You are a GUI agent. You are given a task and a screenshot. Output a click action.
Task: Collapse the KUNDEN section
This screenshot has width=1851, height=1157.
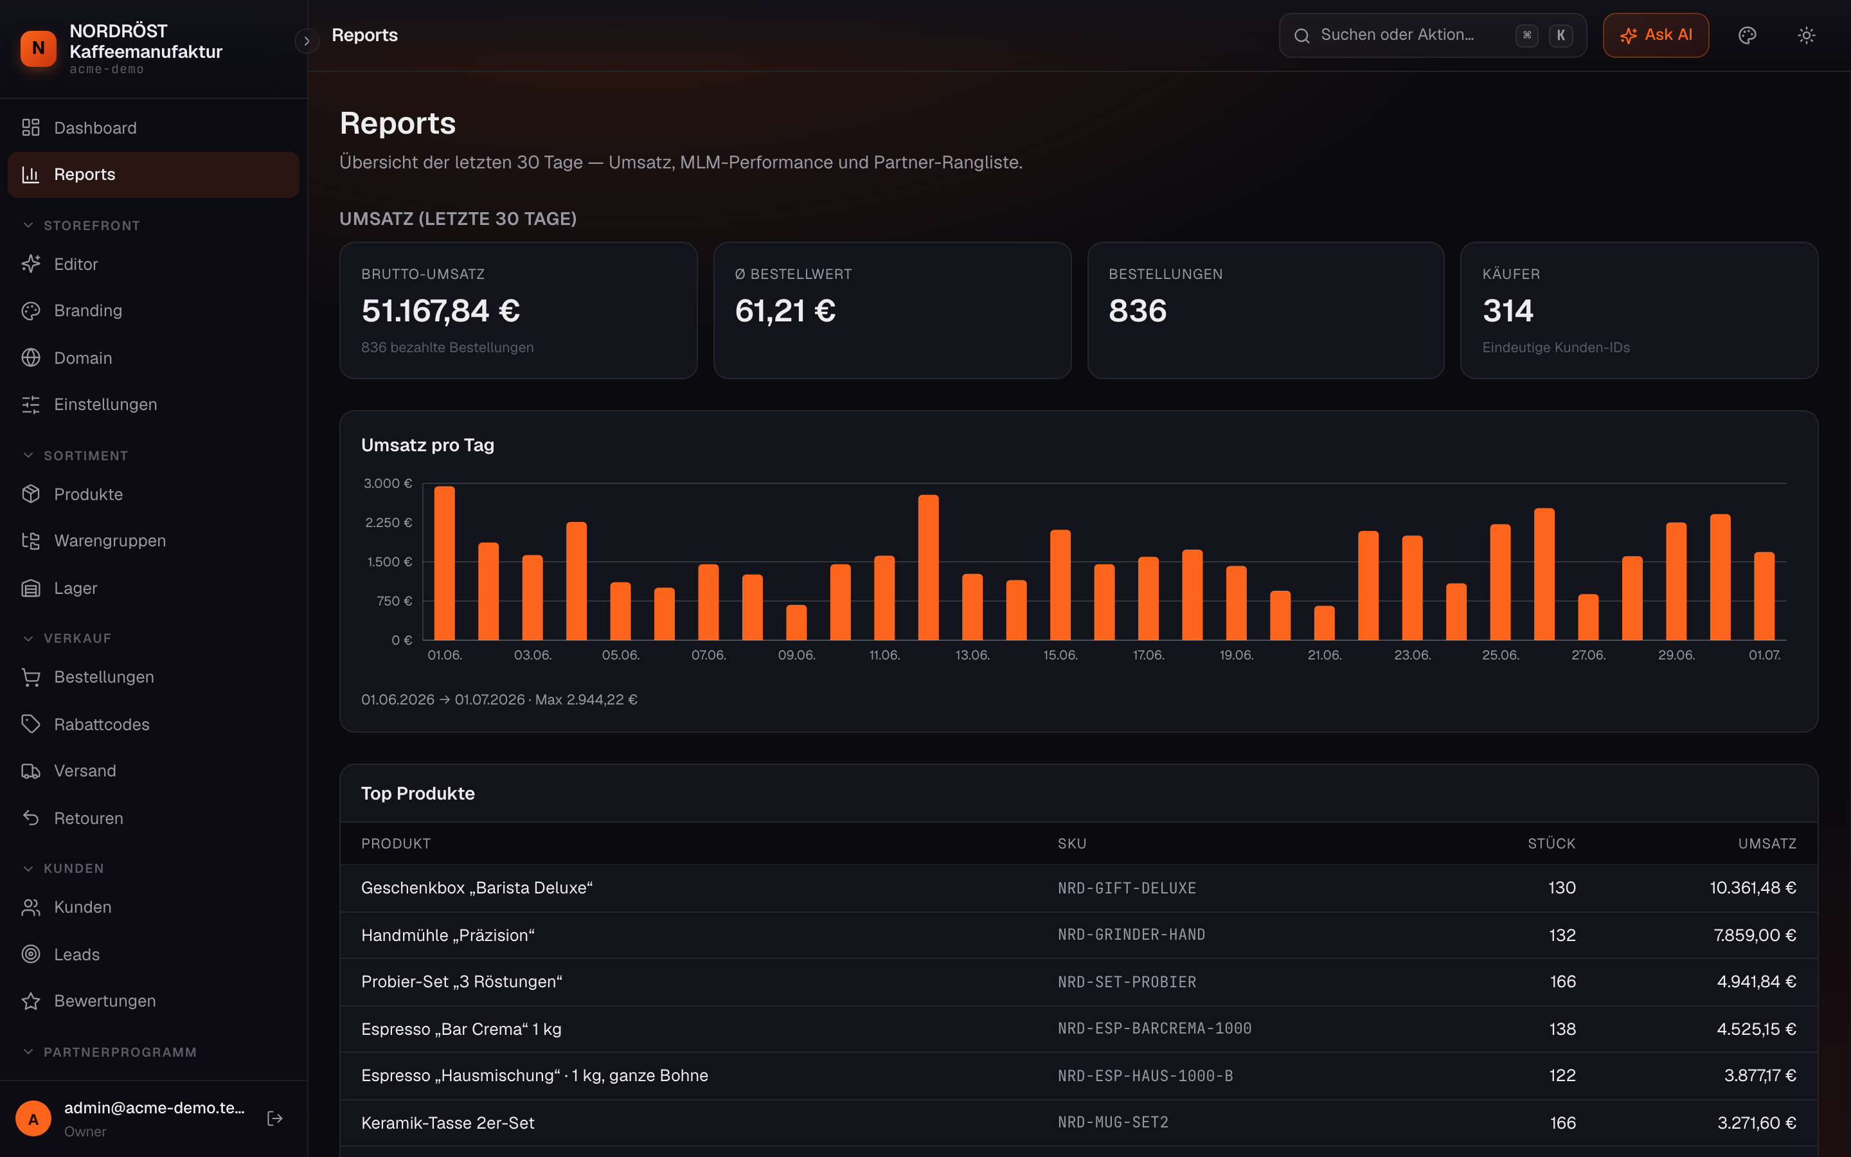(x=63, y=868)
